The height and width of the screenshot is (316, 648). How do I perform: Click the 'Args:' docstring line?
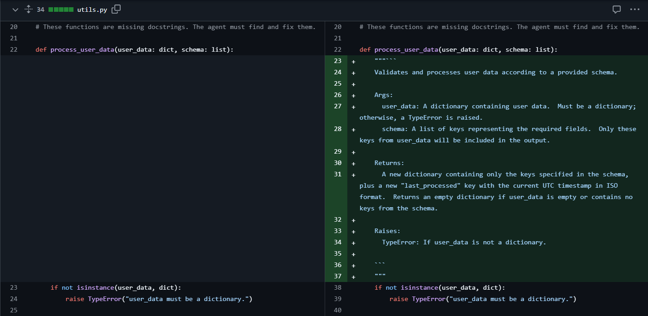384,95
